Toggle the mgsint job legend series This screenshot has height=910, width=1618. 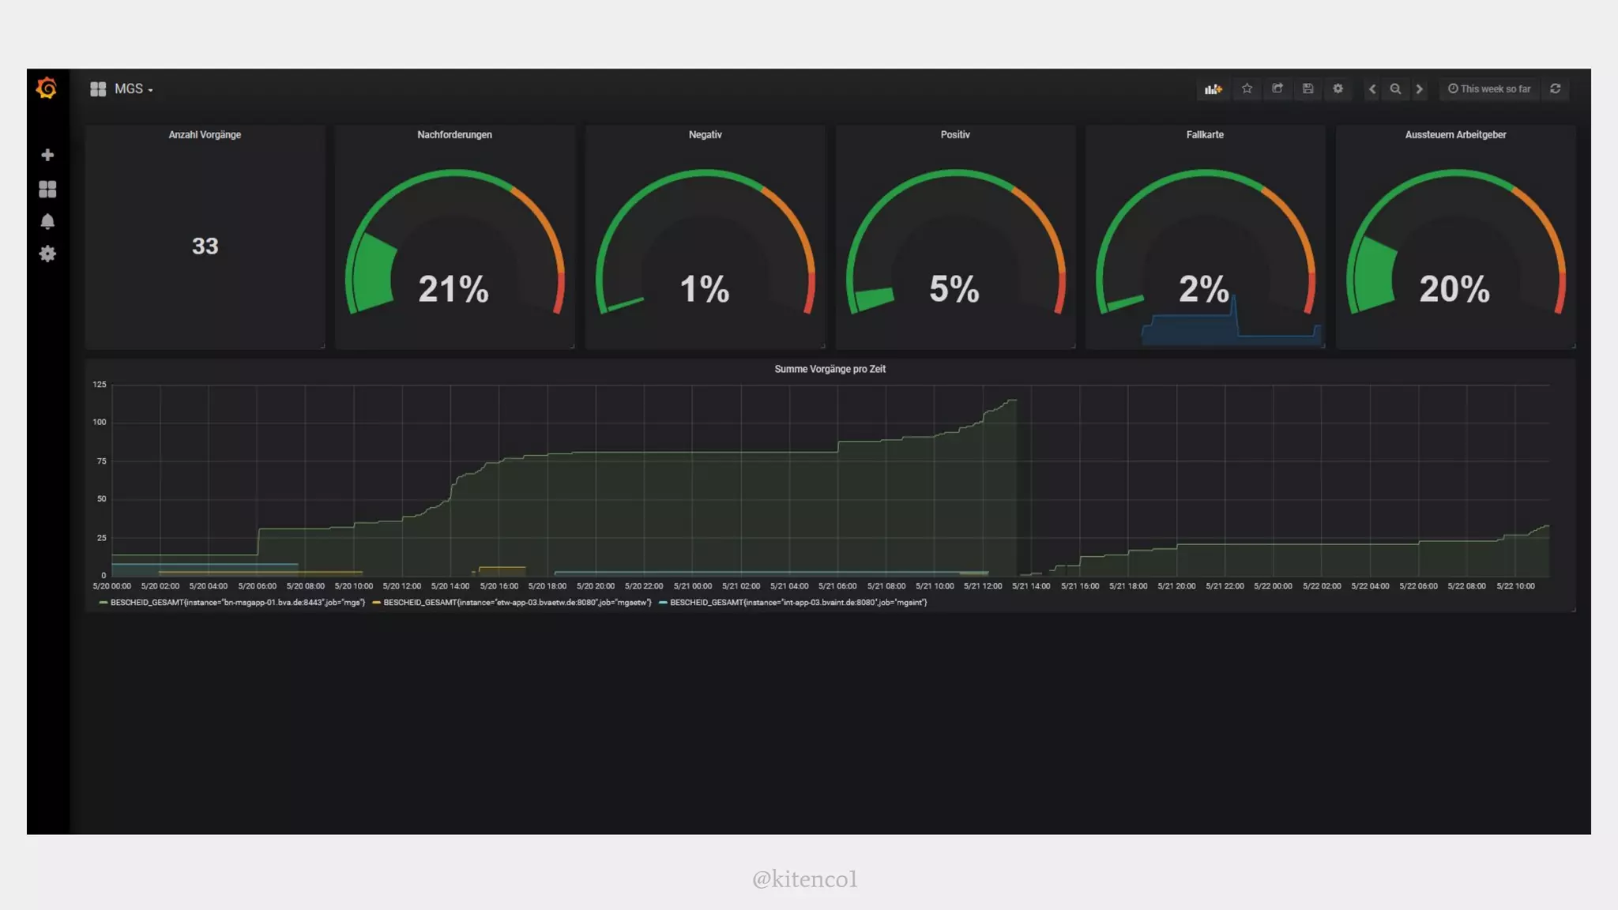pos(798,603)
